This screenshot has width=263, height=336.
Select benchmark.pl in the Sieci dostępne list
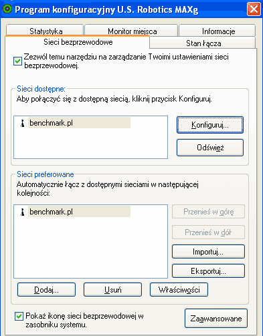[80, 123]
